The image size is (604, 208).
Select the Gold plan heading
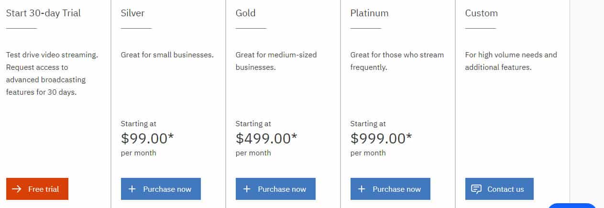246,13
